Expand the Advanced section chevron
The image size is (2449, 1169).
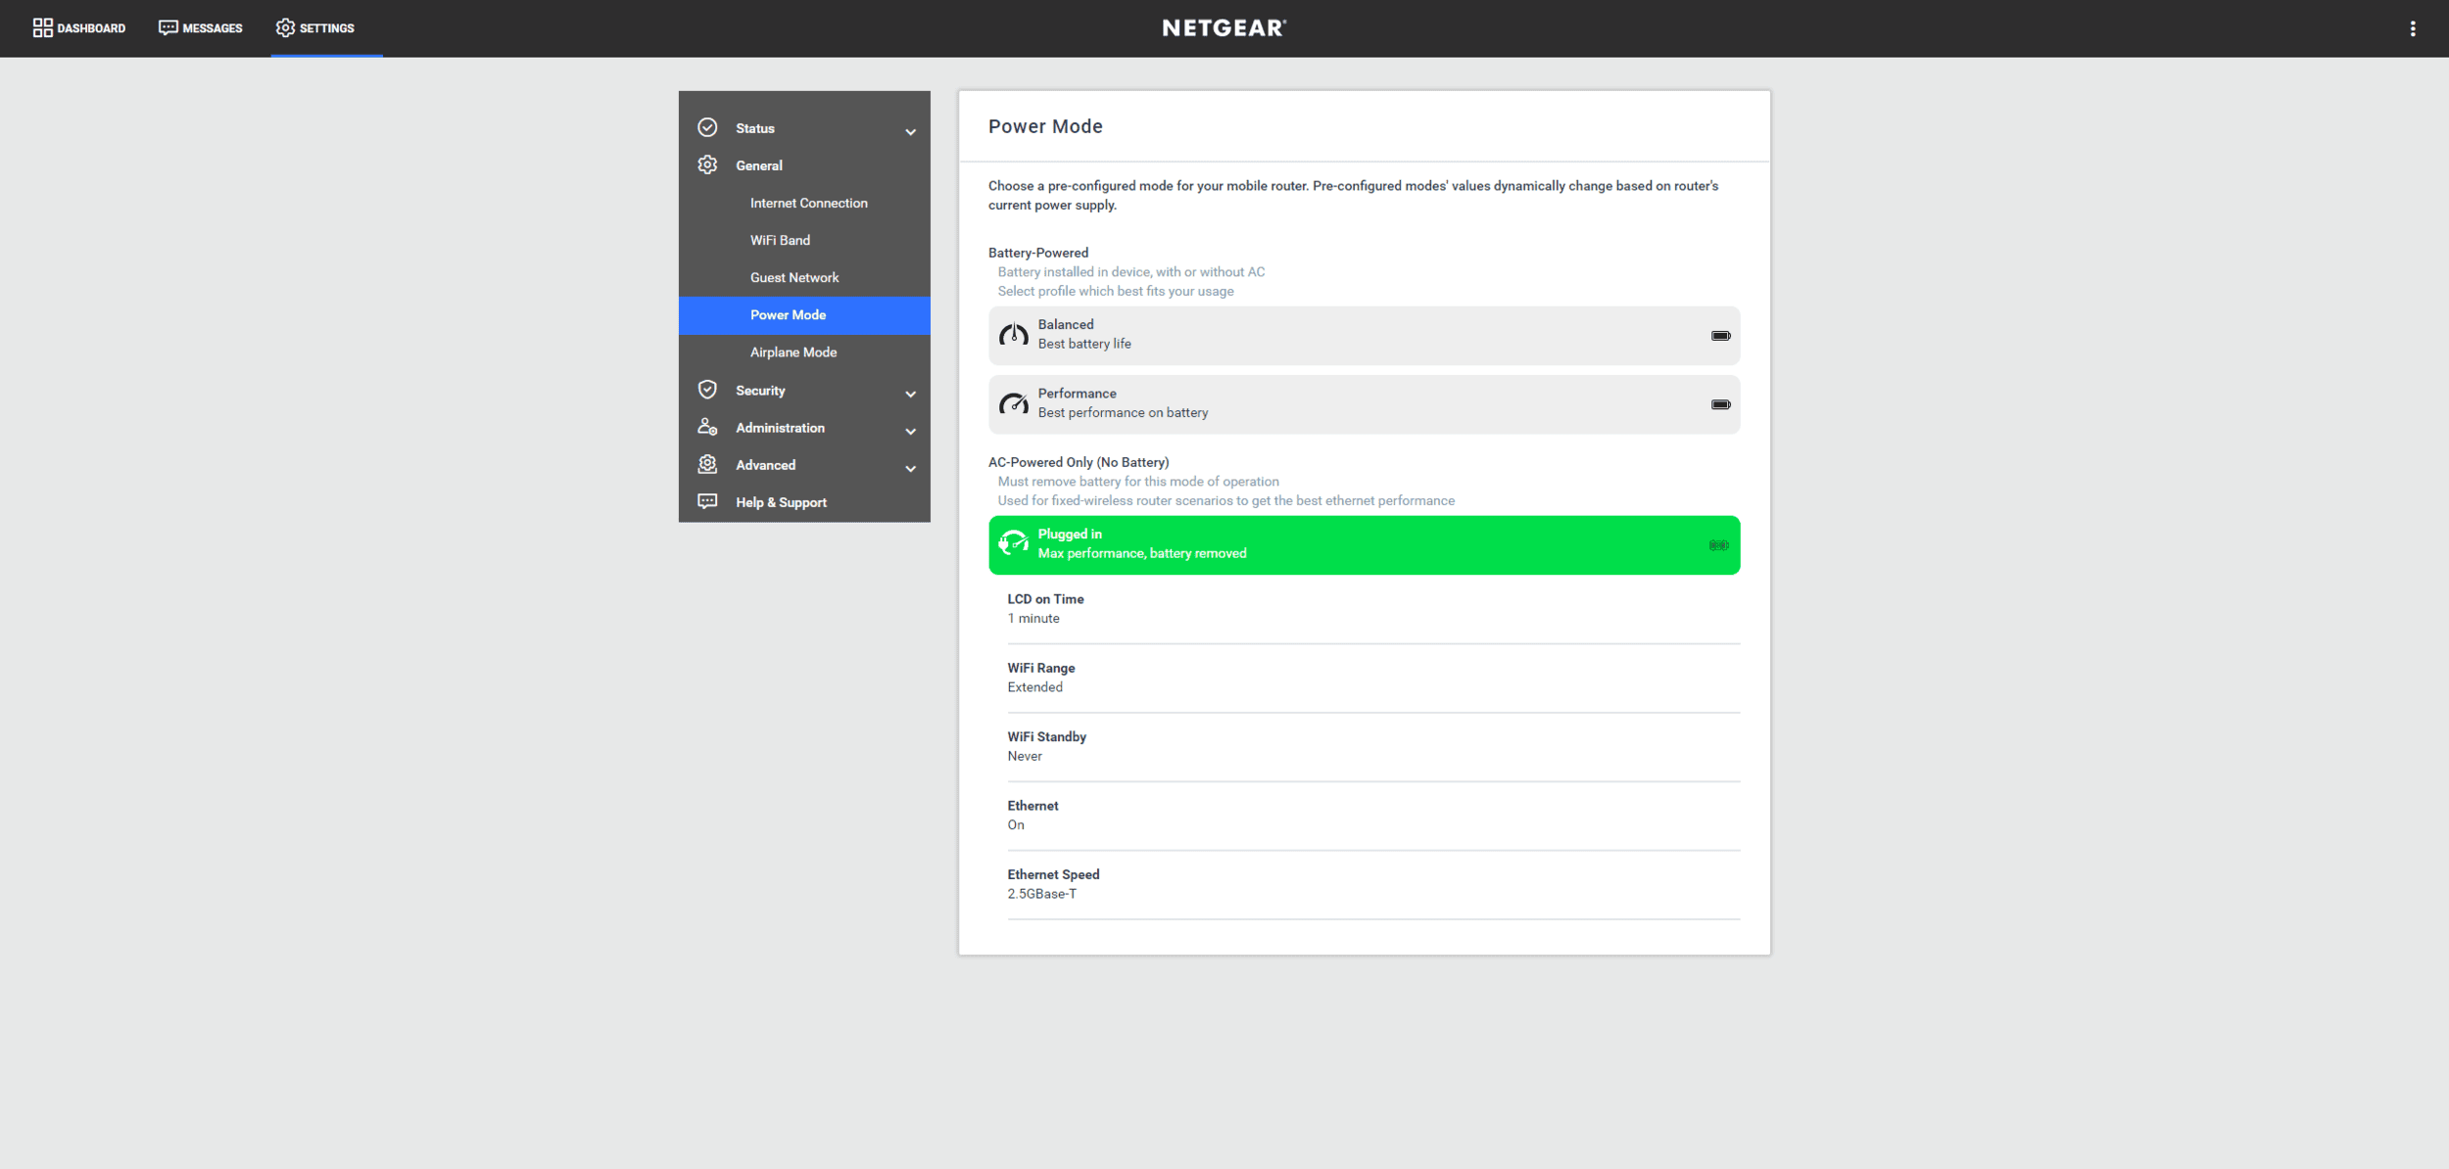pos(910,468)
